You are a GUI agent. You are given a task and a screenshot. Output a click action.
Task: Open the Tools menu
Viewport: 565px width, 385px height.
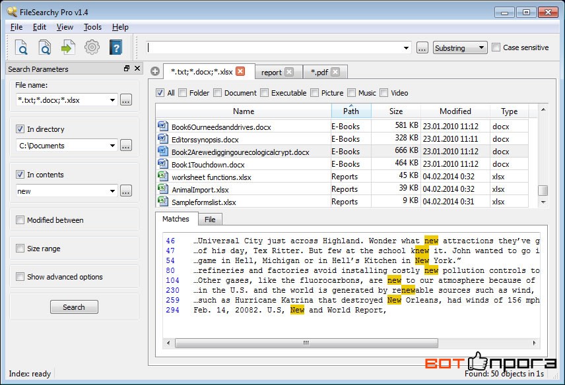tap(92, 27)
